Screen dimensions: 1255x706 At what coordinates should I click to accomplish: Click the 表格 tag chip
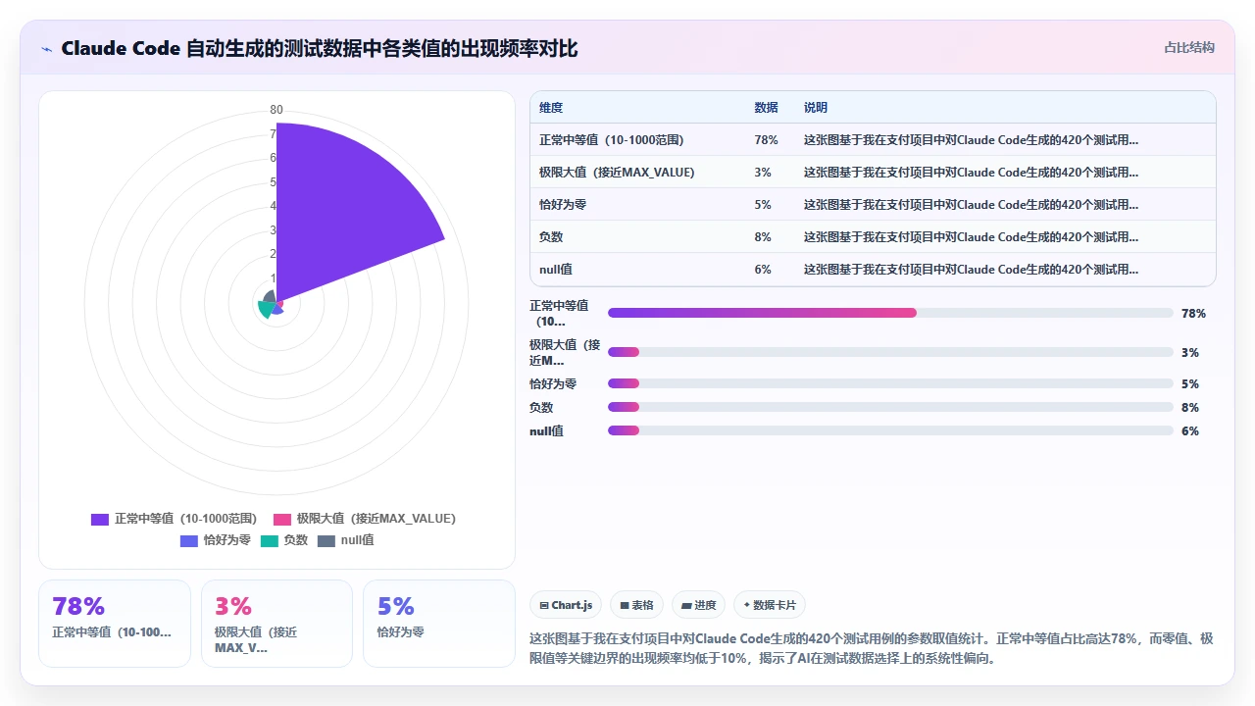tap(637, 605)
